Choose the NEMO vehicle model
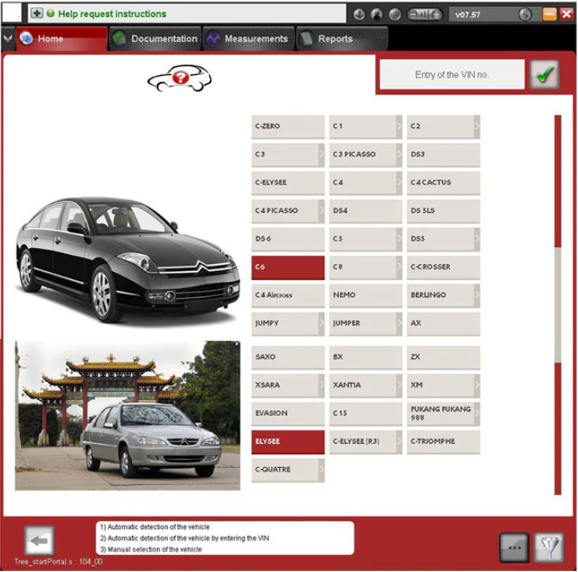The image size is (578, 572). [364, 295]
